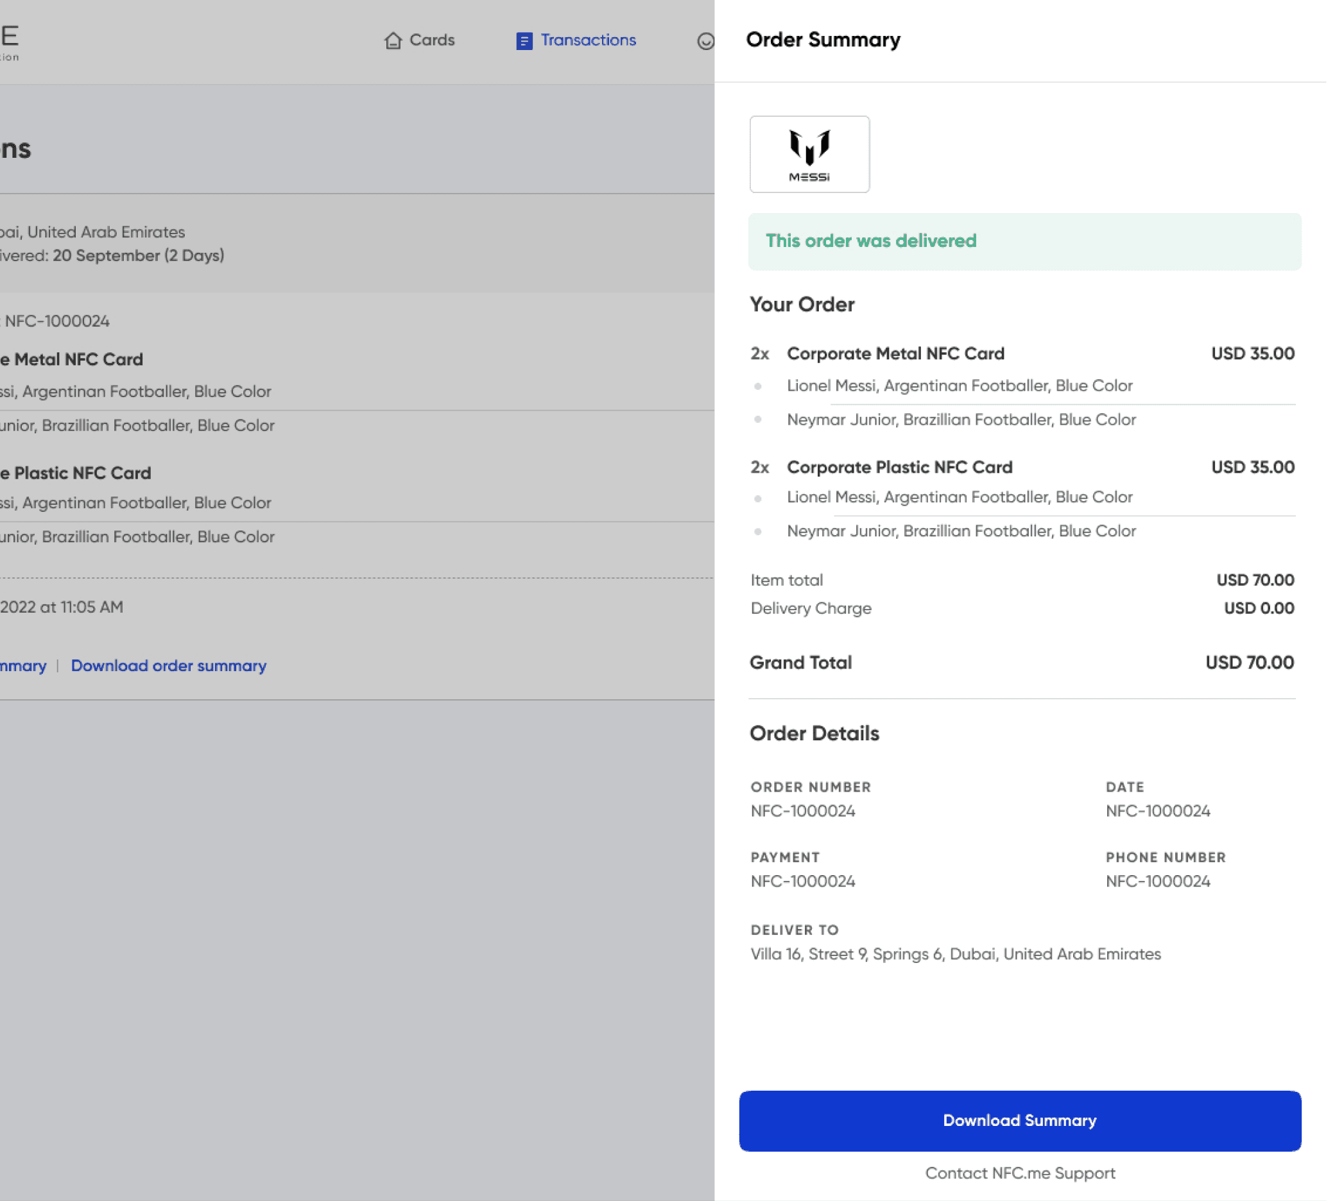Click the blue Download Summary button
Image resolution: width=1335 pixels, height=1201 pixels.
[1020, 1121]
